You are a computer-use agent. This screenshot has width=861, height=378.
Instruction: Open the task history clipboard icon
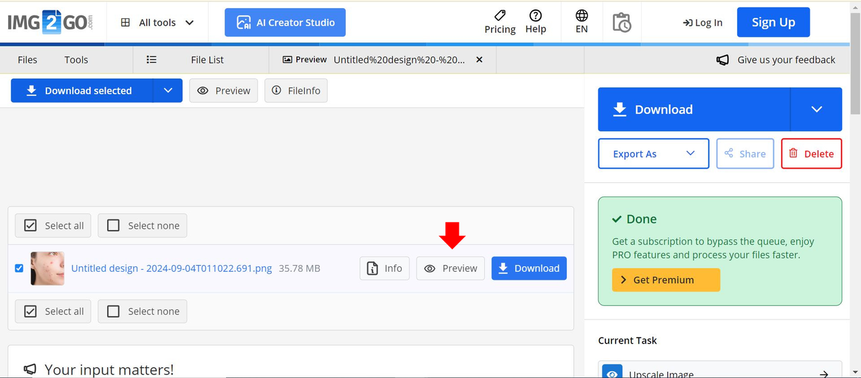point(622,22)
